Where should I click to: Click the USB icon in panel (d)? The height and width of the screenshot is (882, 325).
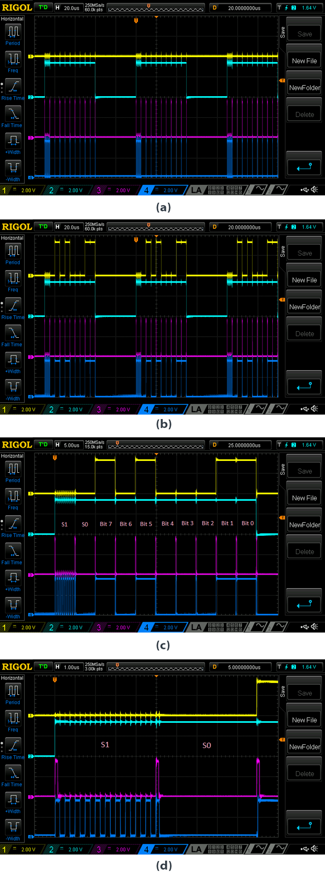(x=305, y=849)
